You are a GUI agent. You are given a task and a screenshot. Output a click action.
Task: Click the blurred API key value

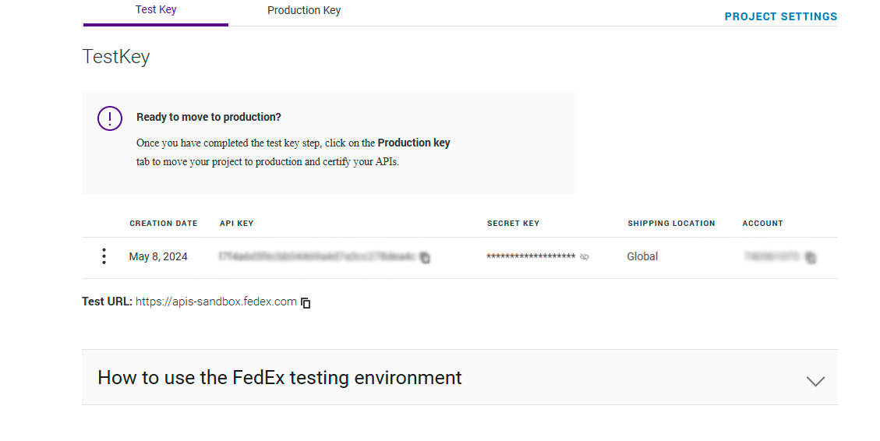coord(317,256)
